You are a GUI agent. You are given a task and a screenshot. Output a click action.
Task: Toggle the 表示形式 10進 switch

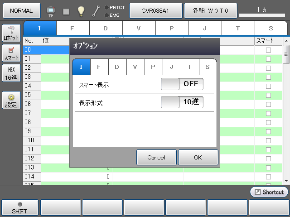(x=182, y=102)
